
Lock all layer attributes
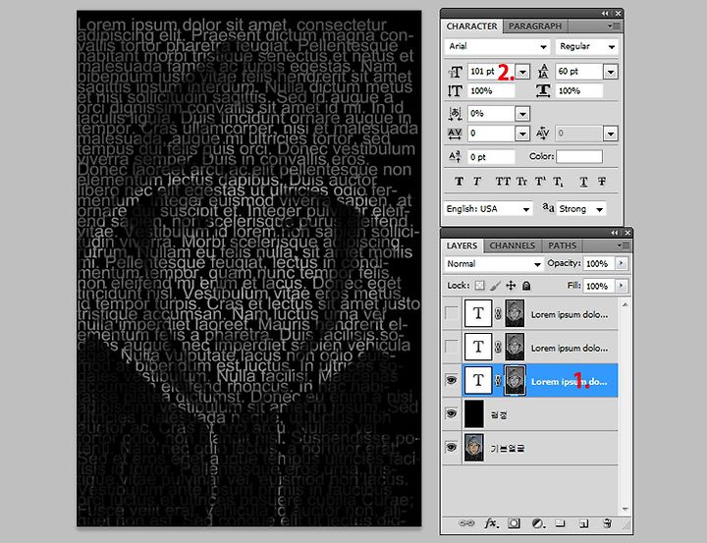tap(525, 286)
